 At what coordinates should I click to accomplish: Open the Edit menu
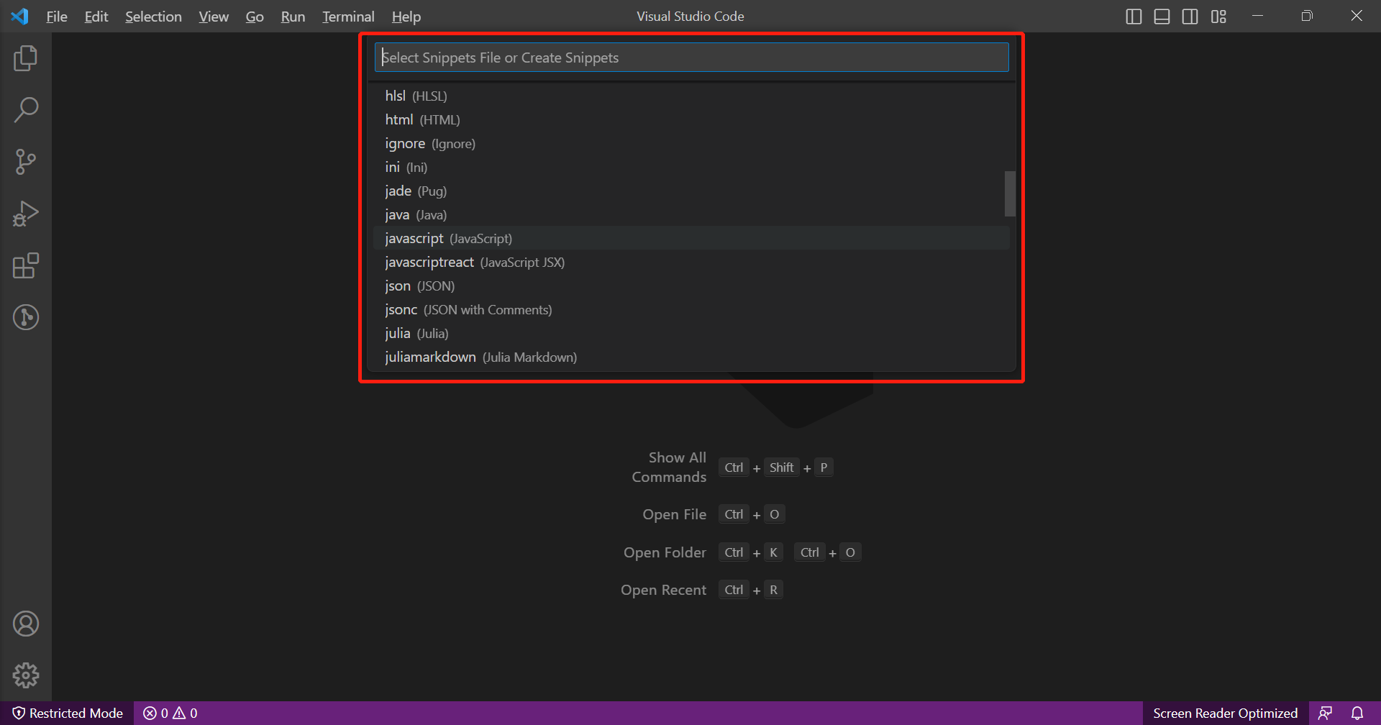[96, 17]
